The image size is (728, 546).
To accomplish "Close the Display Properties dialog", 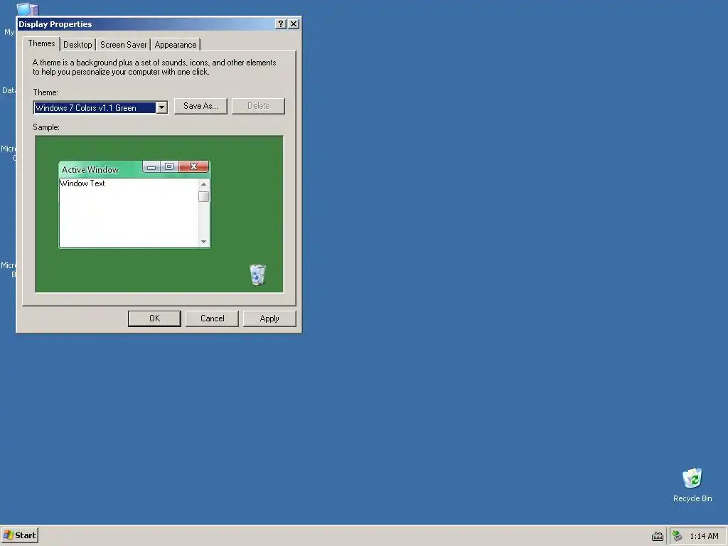I will coord(294,23).
